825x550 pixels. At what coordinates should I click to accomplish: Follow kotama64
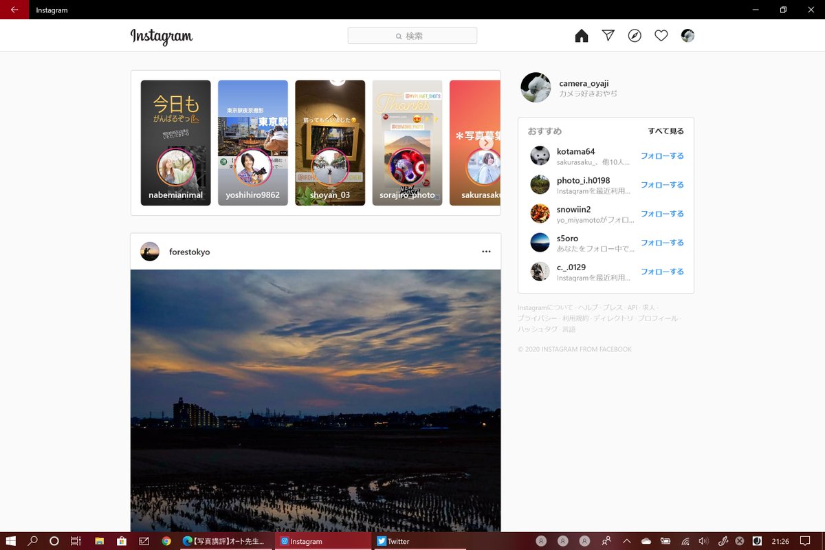tap(662, 156)
